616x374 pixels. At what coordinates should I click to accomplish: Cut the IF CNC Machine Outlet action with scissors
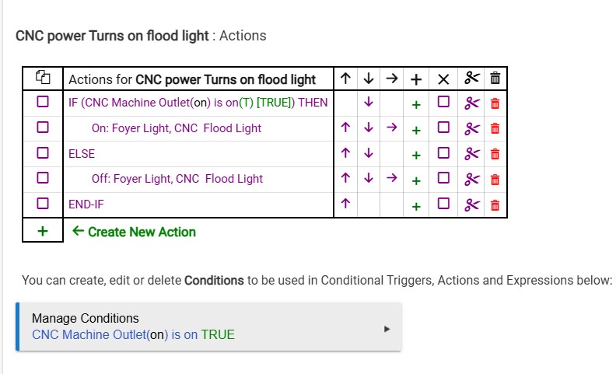click(x=471, y=103)
